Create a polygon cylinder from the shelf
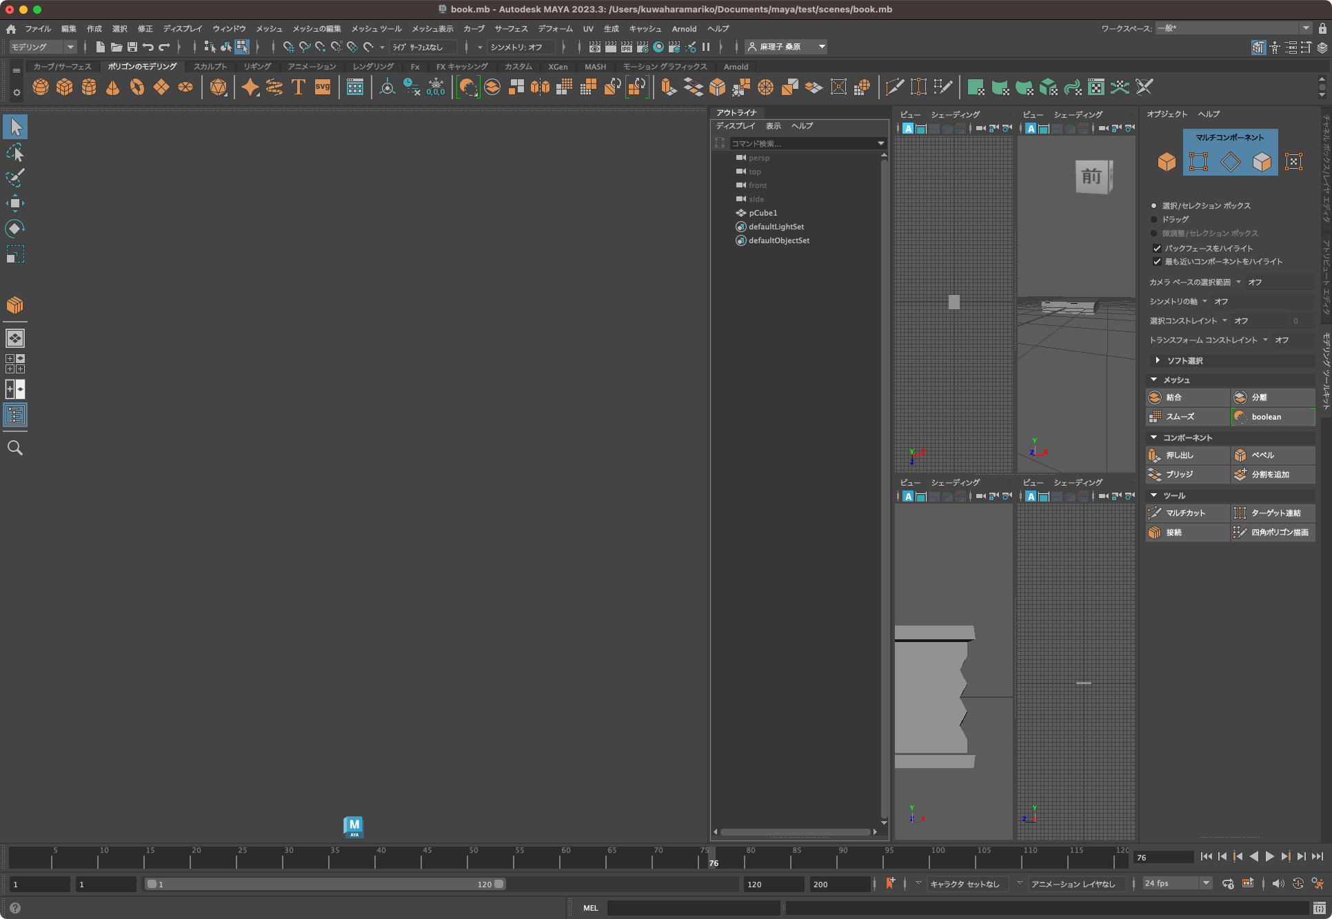Viewport: 1332px width, 919px height. coord(89,87)
